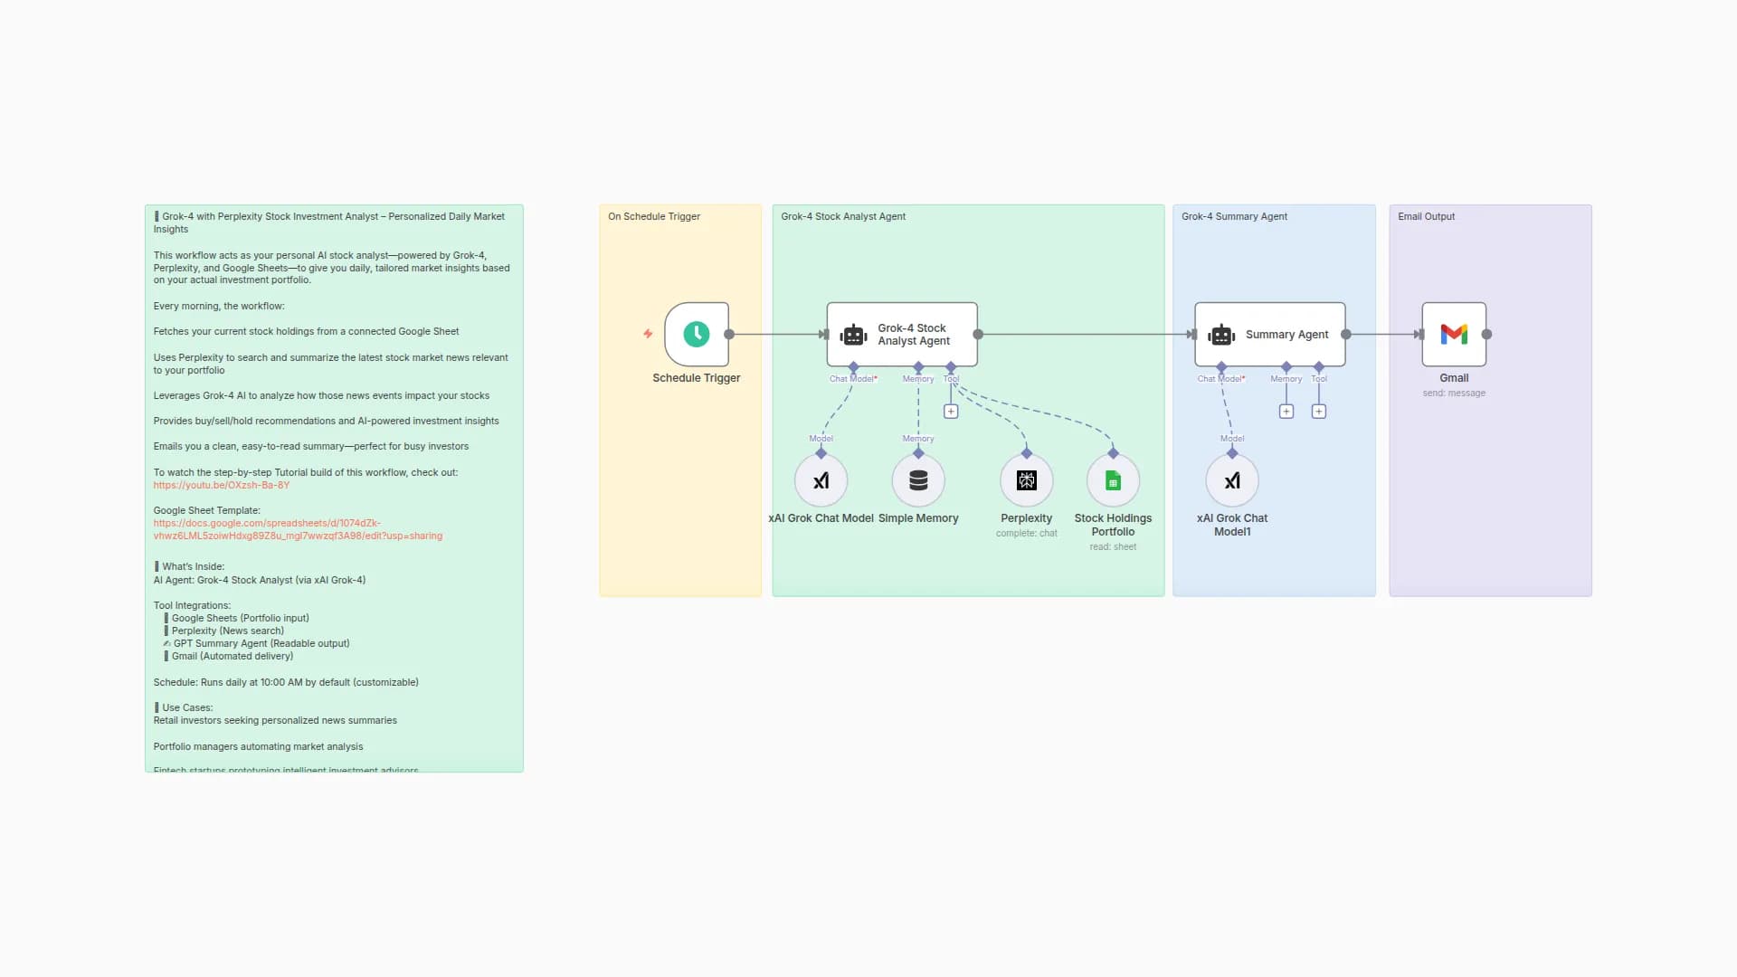Viewport: 1737px width, 977px height.
Task: Add memory via plus under Summary Agent
Action: pos(1286,412)
